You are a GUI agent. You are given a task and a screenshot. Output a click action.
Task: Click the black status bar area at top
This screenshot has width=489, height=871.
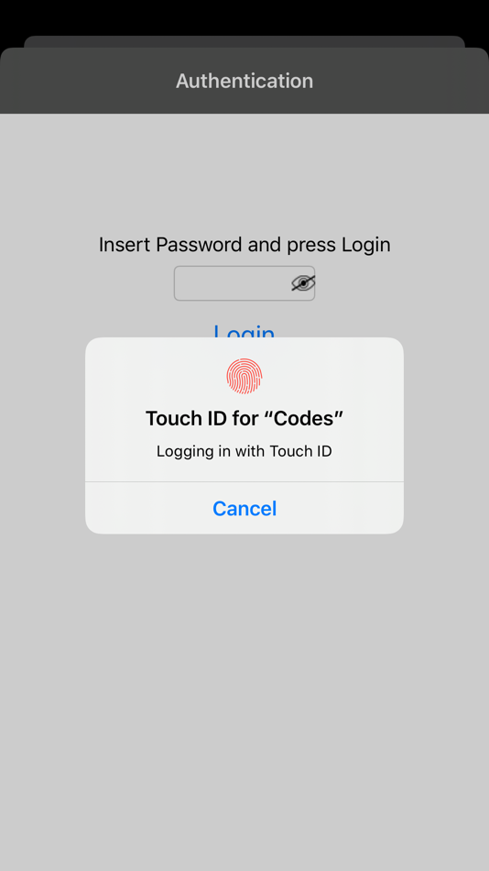pos(244,17)
